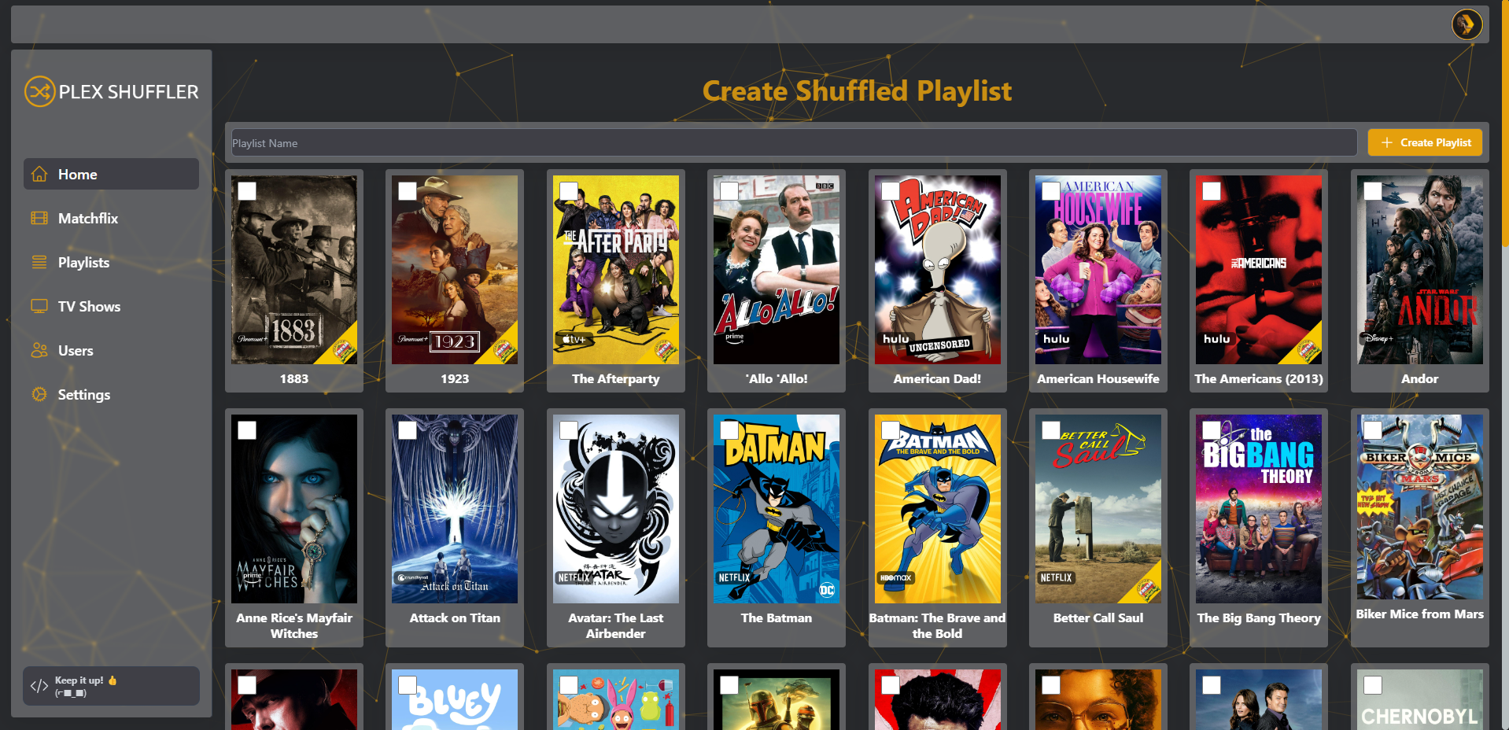Click the Biker Mice from Mars poster
Image resolution: width=1509 pixels, height=730 pixels.
pyautogui.click(x=1420, y=507)
